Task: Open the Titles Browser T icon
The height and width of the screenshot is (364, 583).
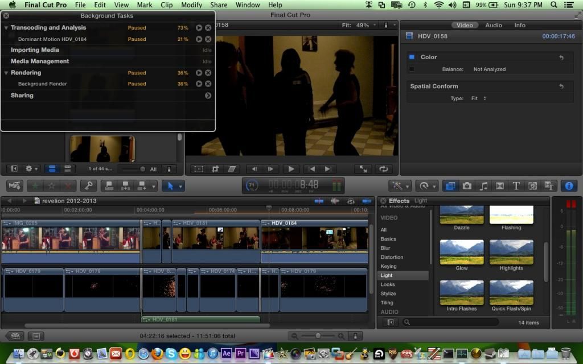Action: pyautogui.click(x=516, y=186)
